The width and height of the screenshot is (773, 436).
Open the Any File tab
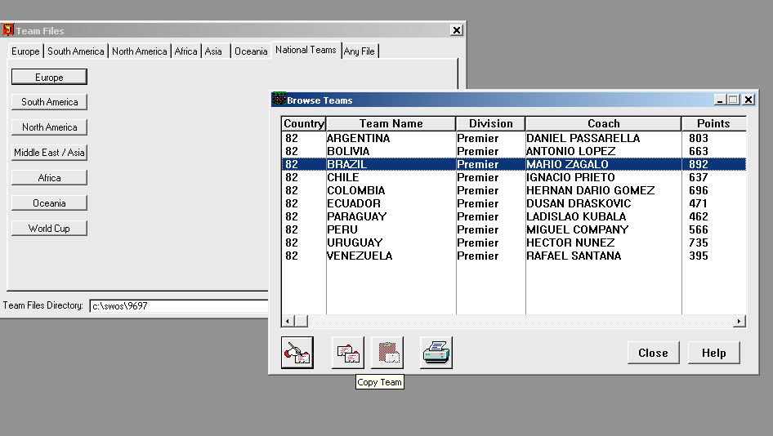point(359,51)
